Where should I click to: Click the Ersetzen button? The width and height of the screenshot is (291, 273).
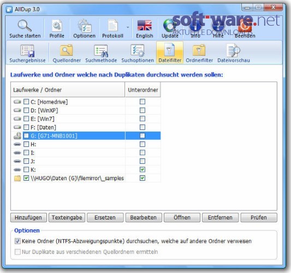(105, 217)
